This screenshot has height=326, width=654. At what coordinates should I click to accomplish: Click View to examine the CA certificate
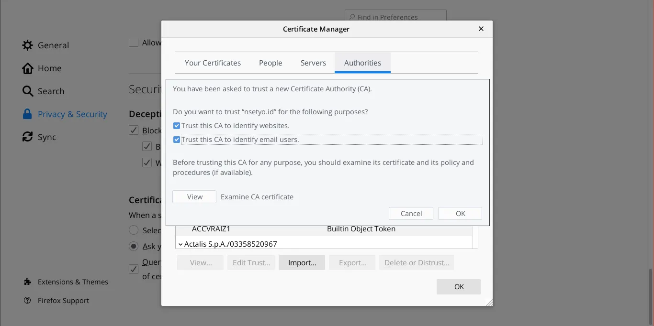[x=194, y=196]
